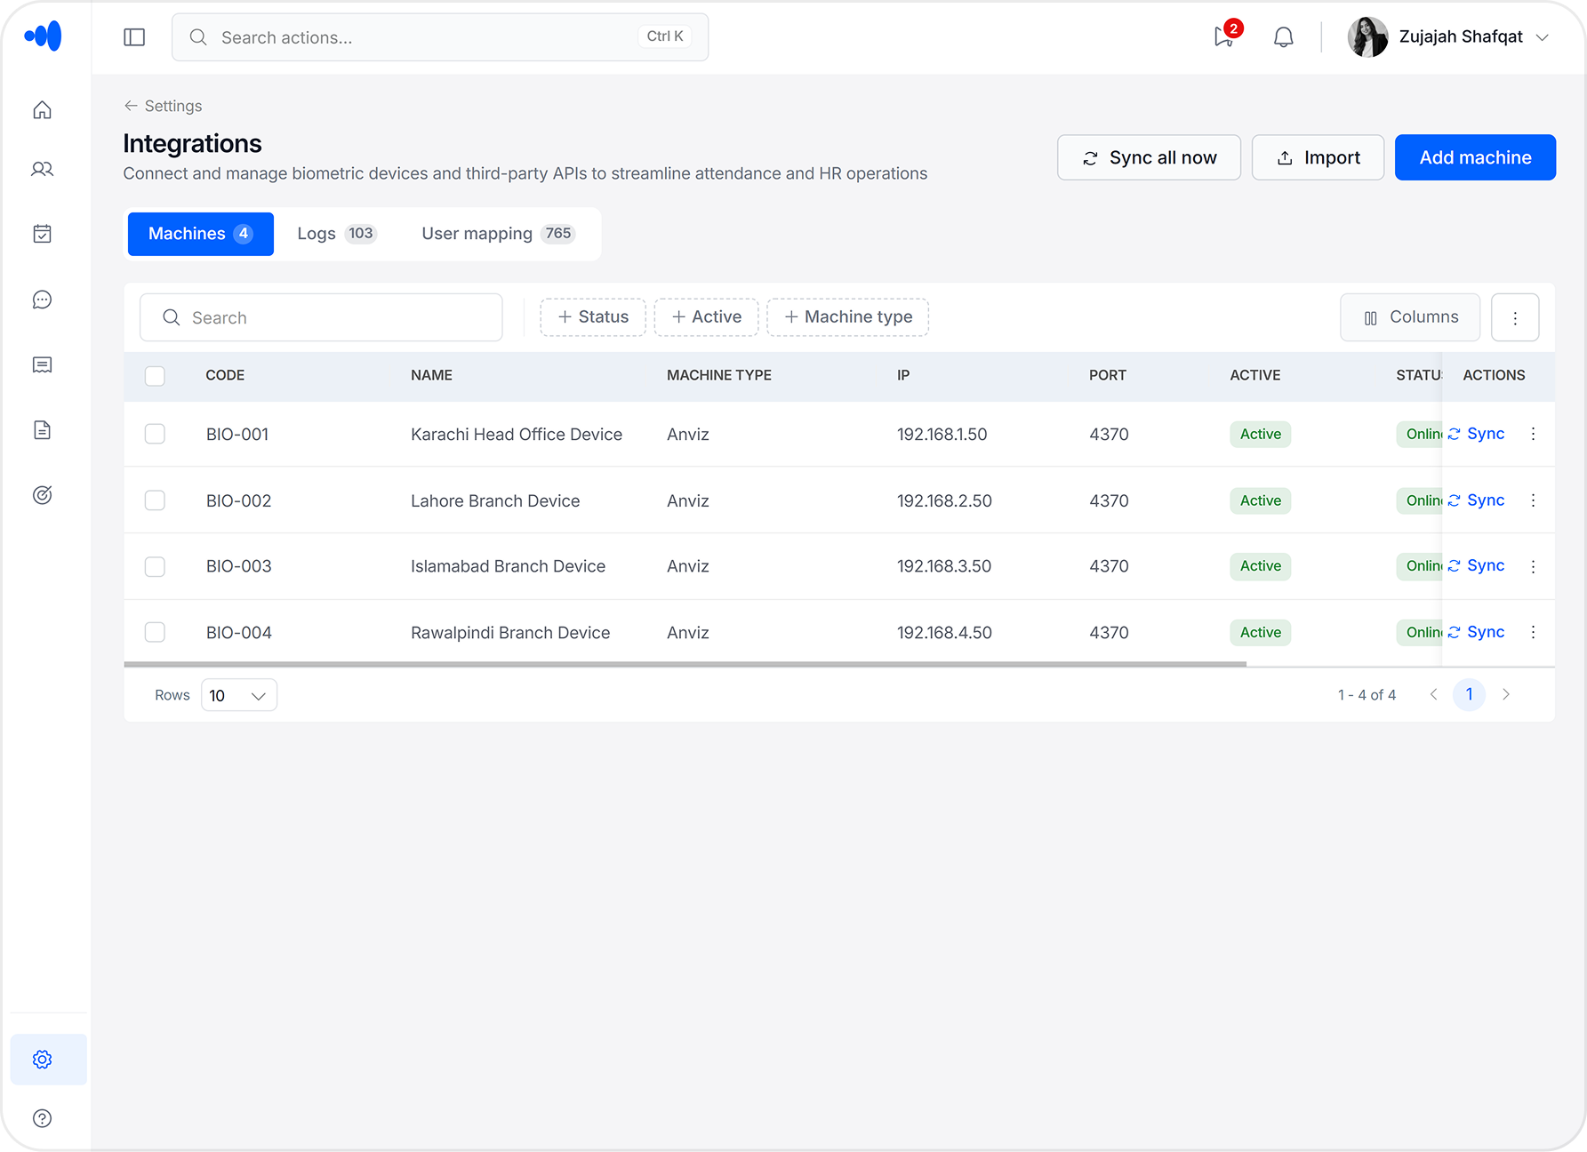Open the target goals sidebar icon
Image resolution: width=1587 pixels, height=1152 pixels.
42,495
